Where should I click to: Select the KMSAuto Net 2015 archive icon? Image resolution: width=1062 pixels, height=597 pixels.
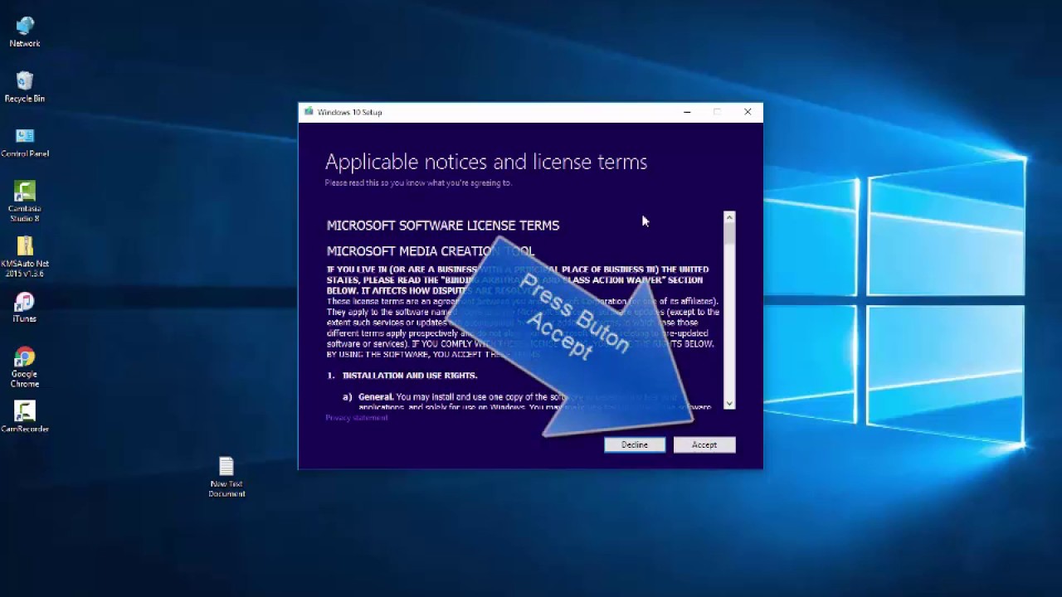point(25,257)
